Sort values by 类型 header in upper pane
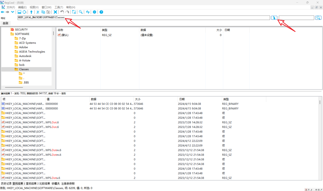Screen dimensions: 323x191 (120, 30)
